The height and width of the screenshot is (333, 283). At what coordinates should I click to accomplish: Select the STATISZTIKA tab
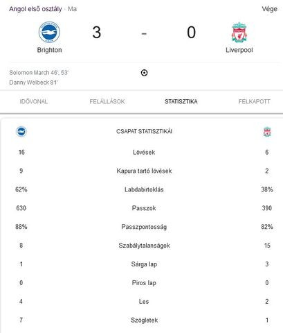(181, 101)
